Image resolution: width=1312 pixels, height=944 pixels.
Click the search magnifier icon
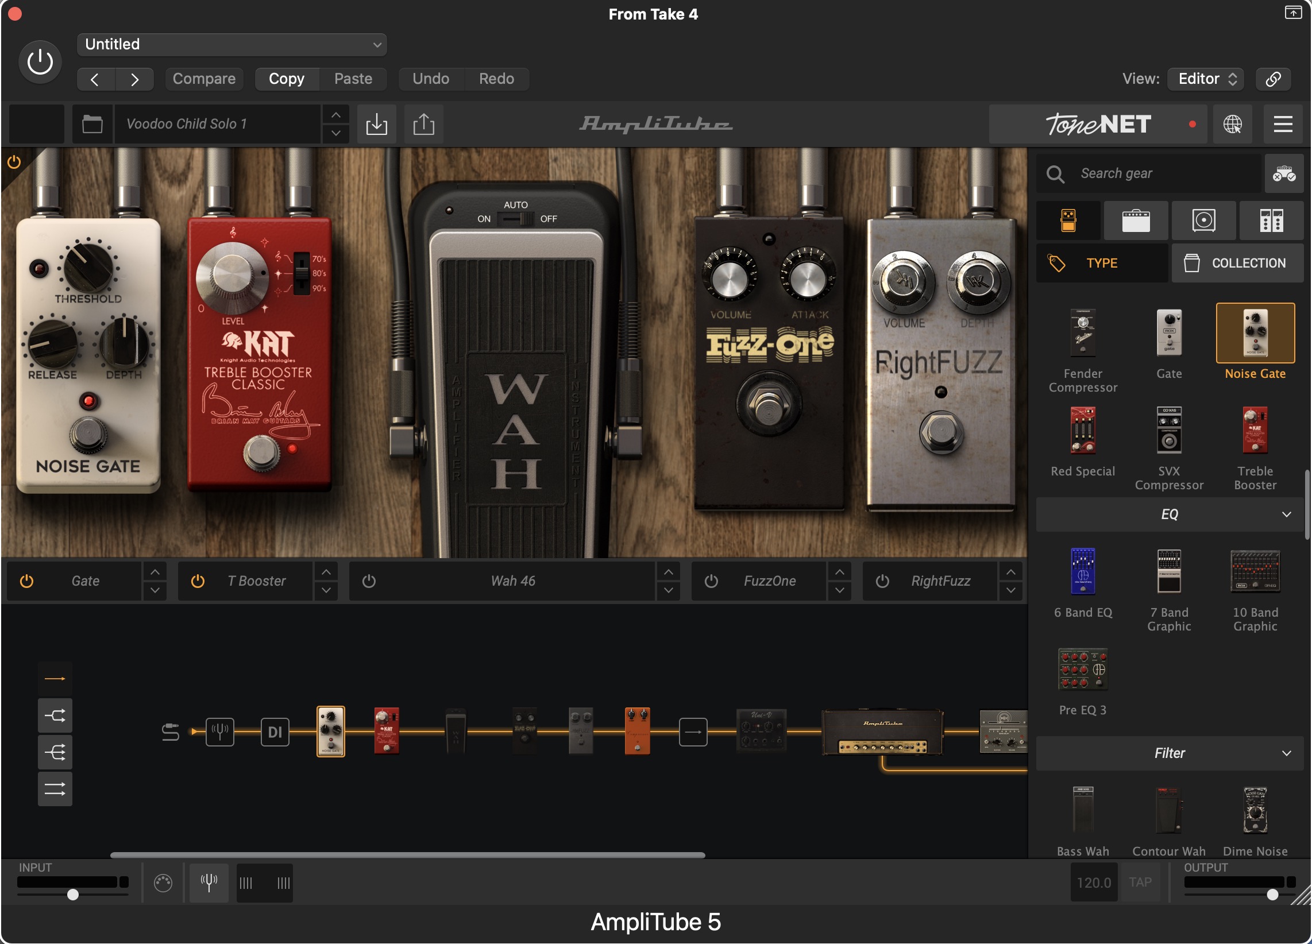coord(1055,173)
